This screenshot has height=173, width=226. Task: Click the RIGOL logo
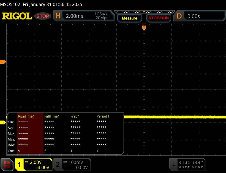17,16
